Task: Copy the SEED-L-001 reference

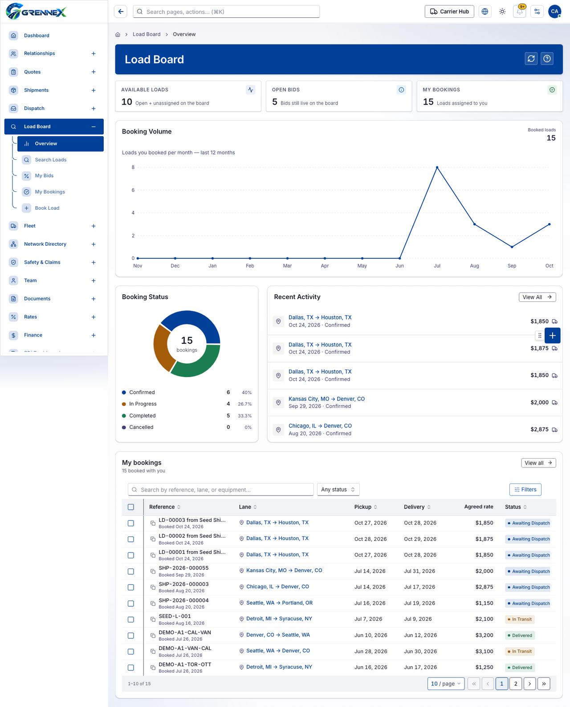Action: coord(153,619)
